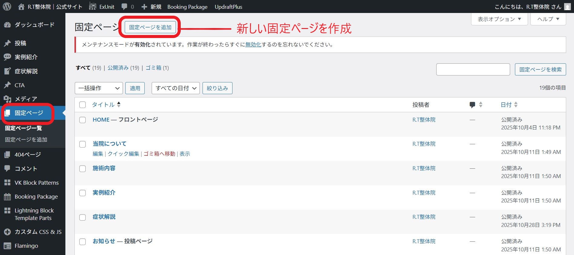The image size is (574, 255).
Task: Open the 一括操作 bulk actions dropdown
Action: (x=99, y=88)
